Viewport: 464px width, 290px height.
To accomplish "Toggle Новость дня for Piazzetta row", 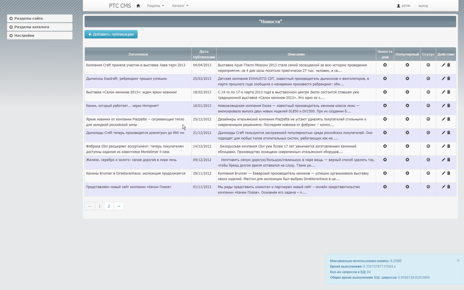I will click(x=385, y=119).
